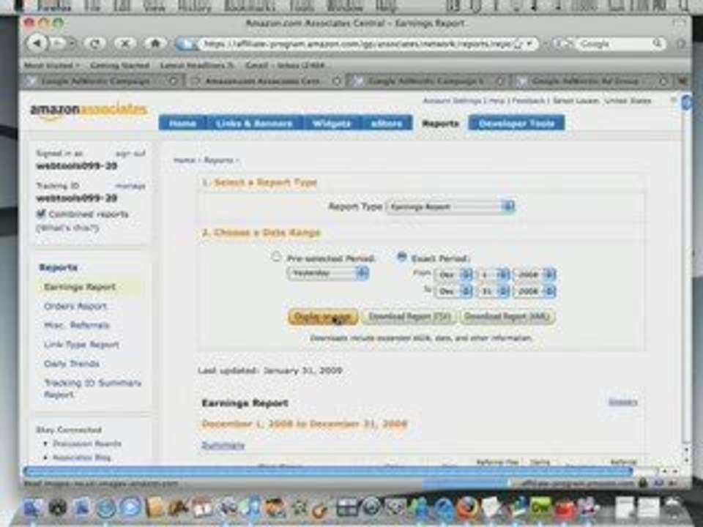Open the Tracking ID Summary Report link
This screenshot has height=527, width=703.
[92, 389]
